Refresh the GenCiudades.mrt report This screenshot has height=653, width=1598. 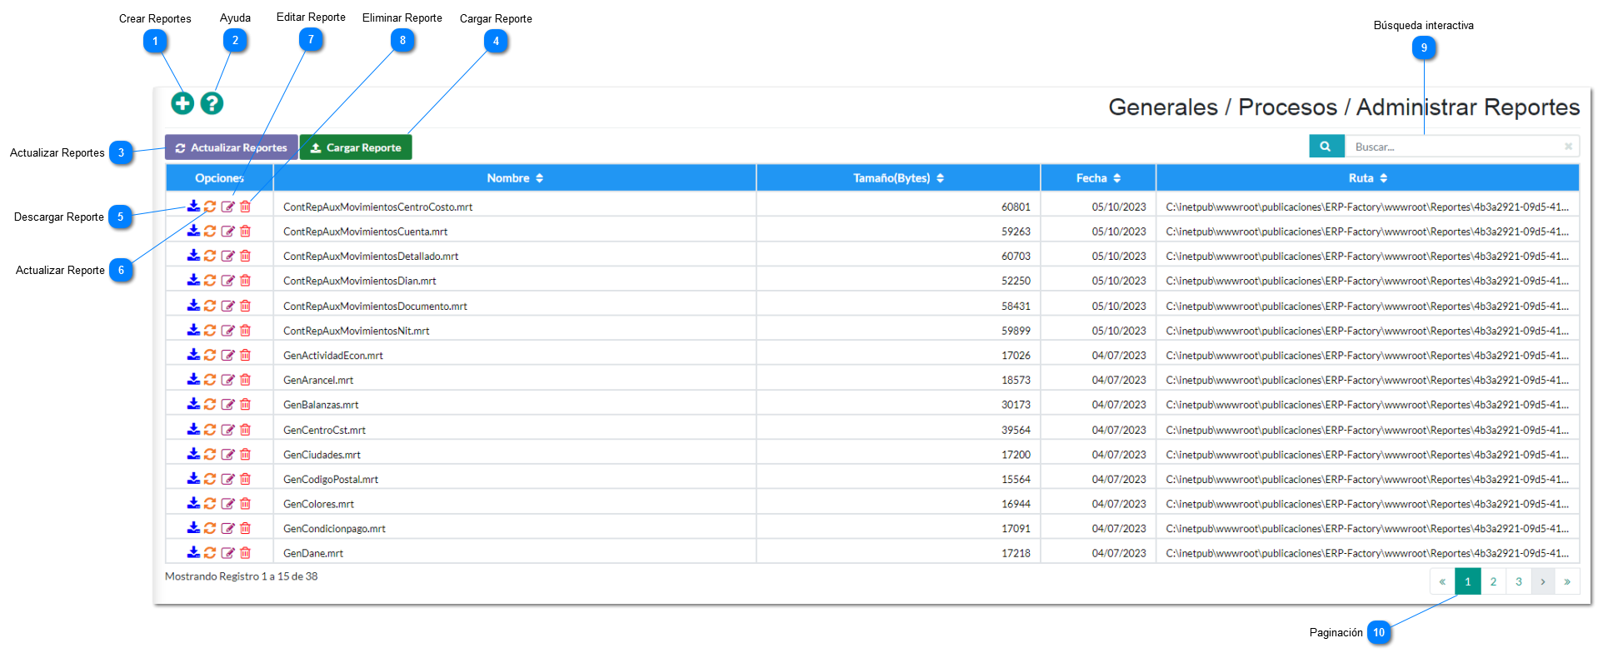tap(210, 454)
